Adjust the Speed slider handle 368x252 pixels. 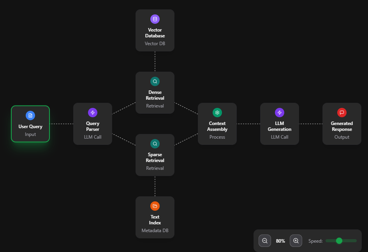pyautogui.click(x=339, y=241)
